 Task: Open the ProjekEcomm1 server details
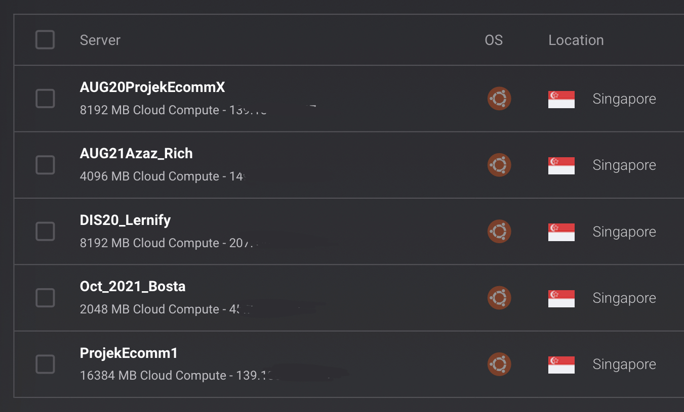[x=129, y=353]
